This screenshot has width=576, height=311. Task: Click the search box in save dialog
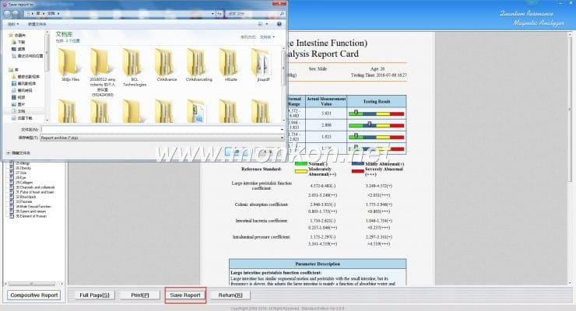point(255,13)
